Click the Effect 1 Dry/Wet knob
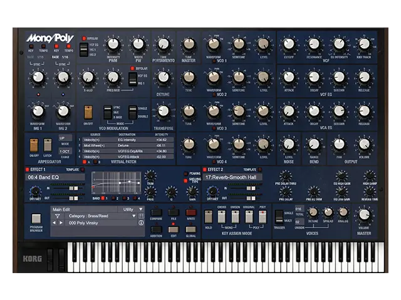 coord(35,191)
